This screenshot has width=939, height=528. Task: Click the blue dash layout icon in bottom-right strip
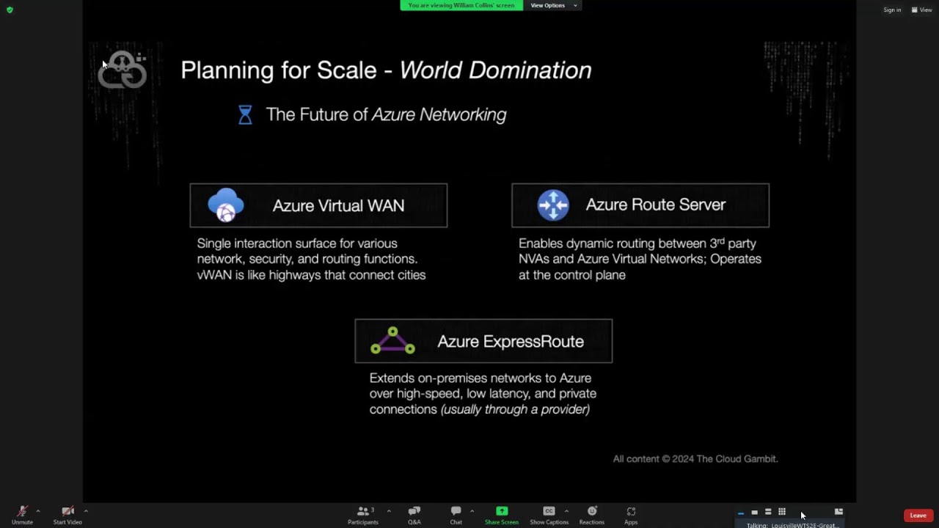click(741, 513)
